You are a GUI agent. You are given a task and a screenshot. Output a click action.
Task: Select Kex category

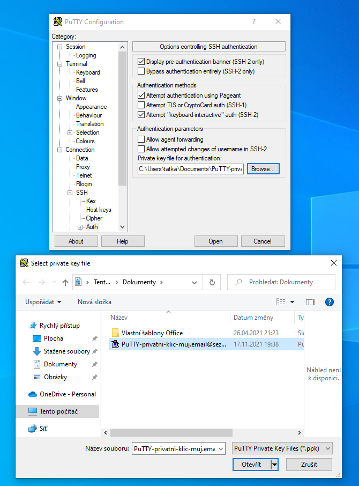tap(91, 201)
